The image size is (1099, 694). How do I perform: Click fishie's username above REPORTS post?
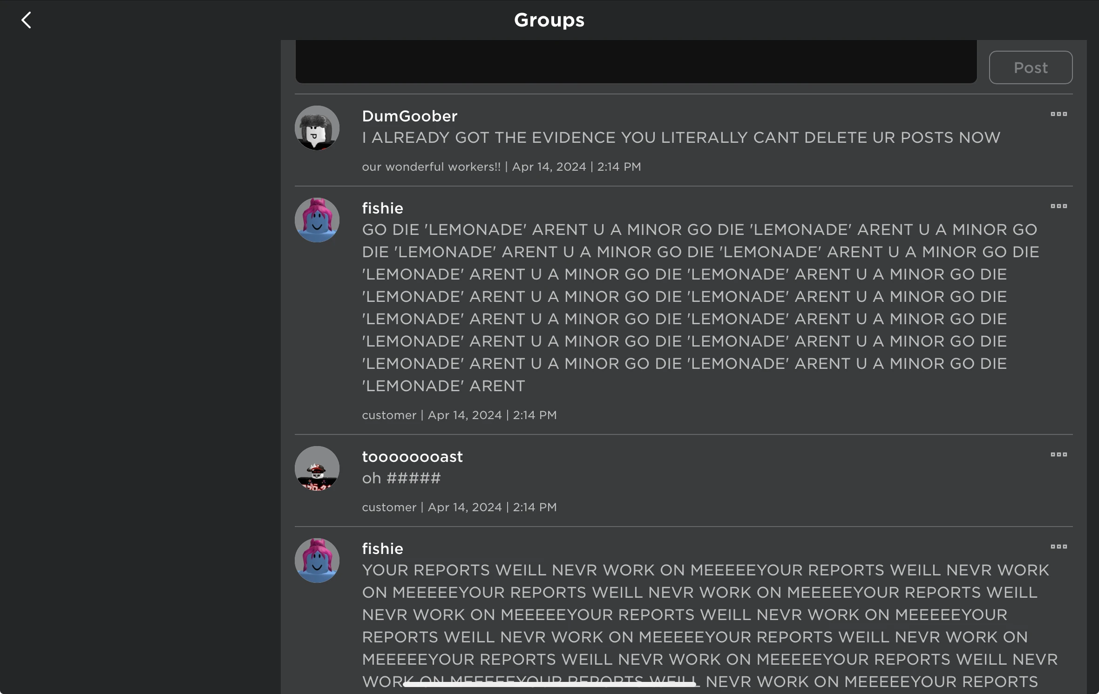coord(382,548)
